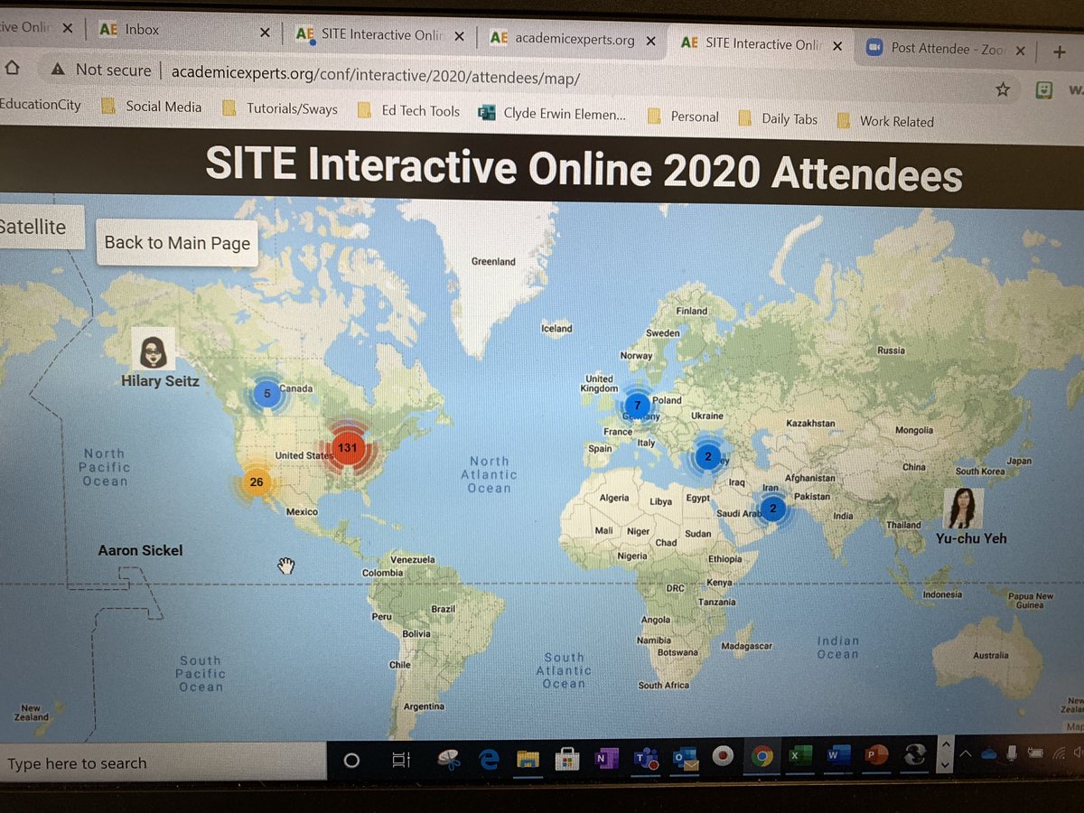Image resolution: width=1084 pixels, height=813 pixels.
Task: Click the home button in Chrome
Action: (13, 68)
